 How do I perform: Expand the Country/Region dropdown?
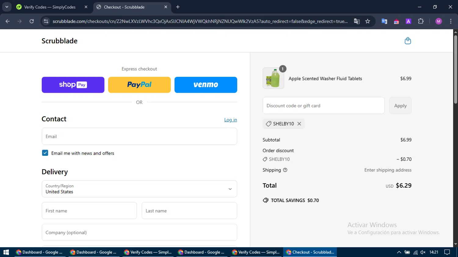(x=139, y=189)
